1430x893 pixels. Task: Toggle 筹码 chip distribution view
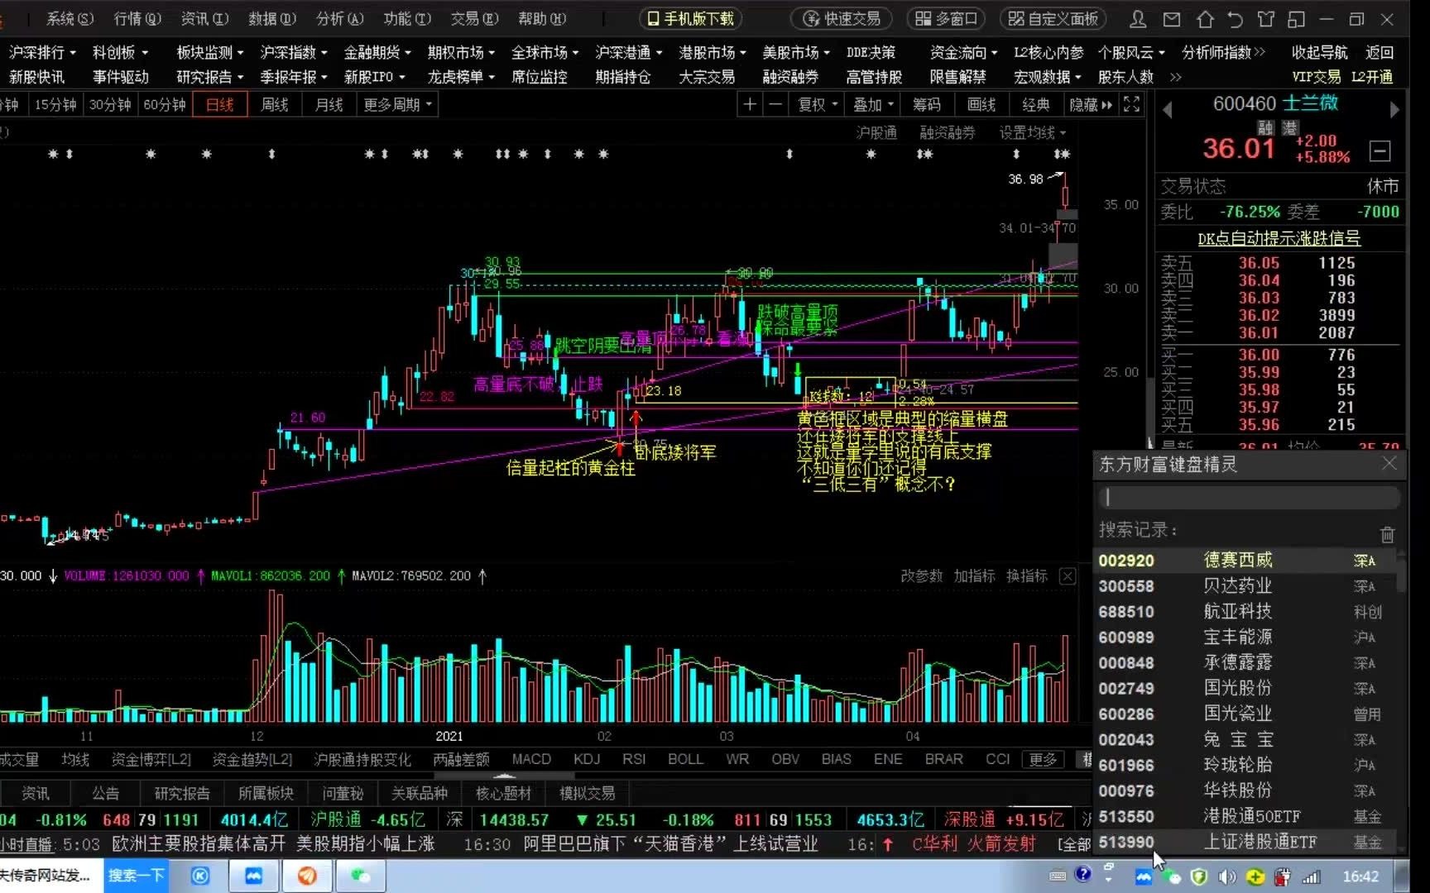927,104
